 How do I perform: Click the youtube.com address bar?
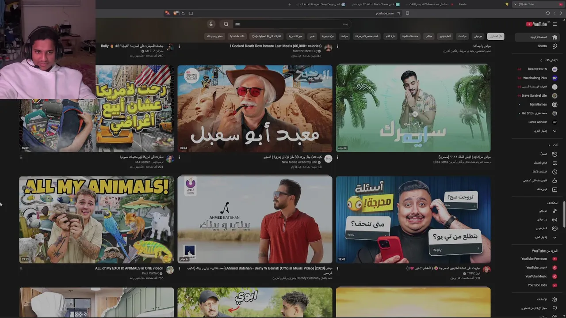pyautogui.click(x=384, y=13)
